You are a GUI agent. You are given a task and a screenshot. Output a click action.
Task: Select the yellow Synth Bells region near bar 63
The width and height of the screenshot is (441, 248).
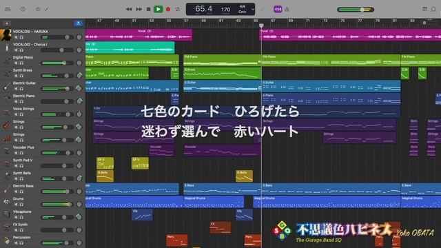pos(244,176)
